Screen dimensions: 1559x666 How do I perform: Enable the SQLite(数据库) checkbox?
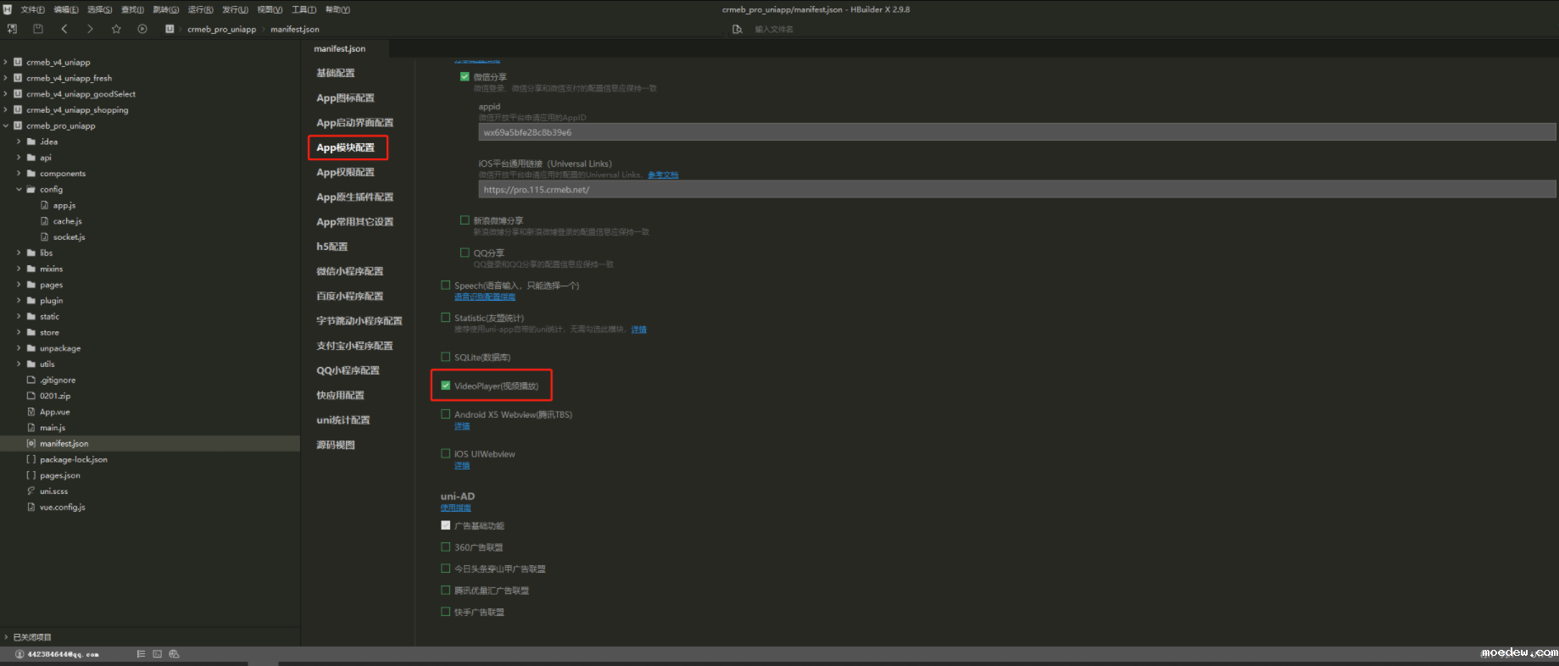point(446,357)
